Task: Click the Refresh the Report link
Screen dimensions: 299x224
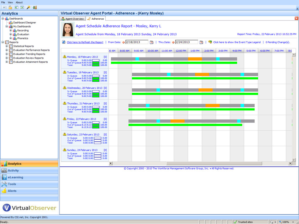Action: [85, 42]
